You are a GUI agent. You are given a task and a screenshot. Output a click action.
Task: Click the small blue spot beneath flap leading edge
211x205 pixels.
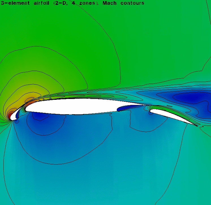click(150, 114)
